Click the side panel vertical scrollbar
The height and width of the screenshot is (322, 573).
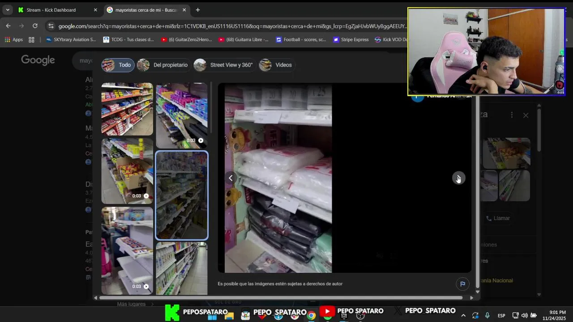point(539,130)
